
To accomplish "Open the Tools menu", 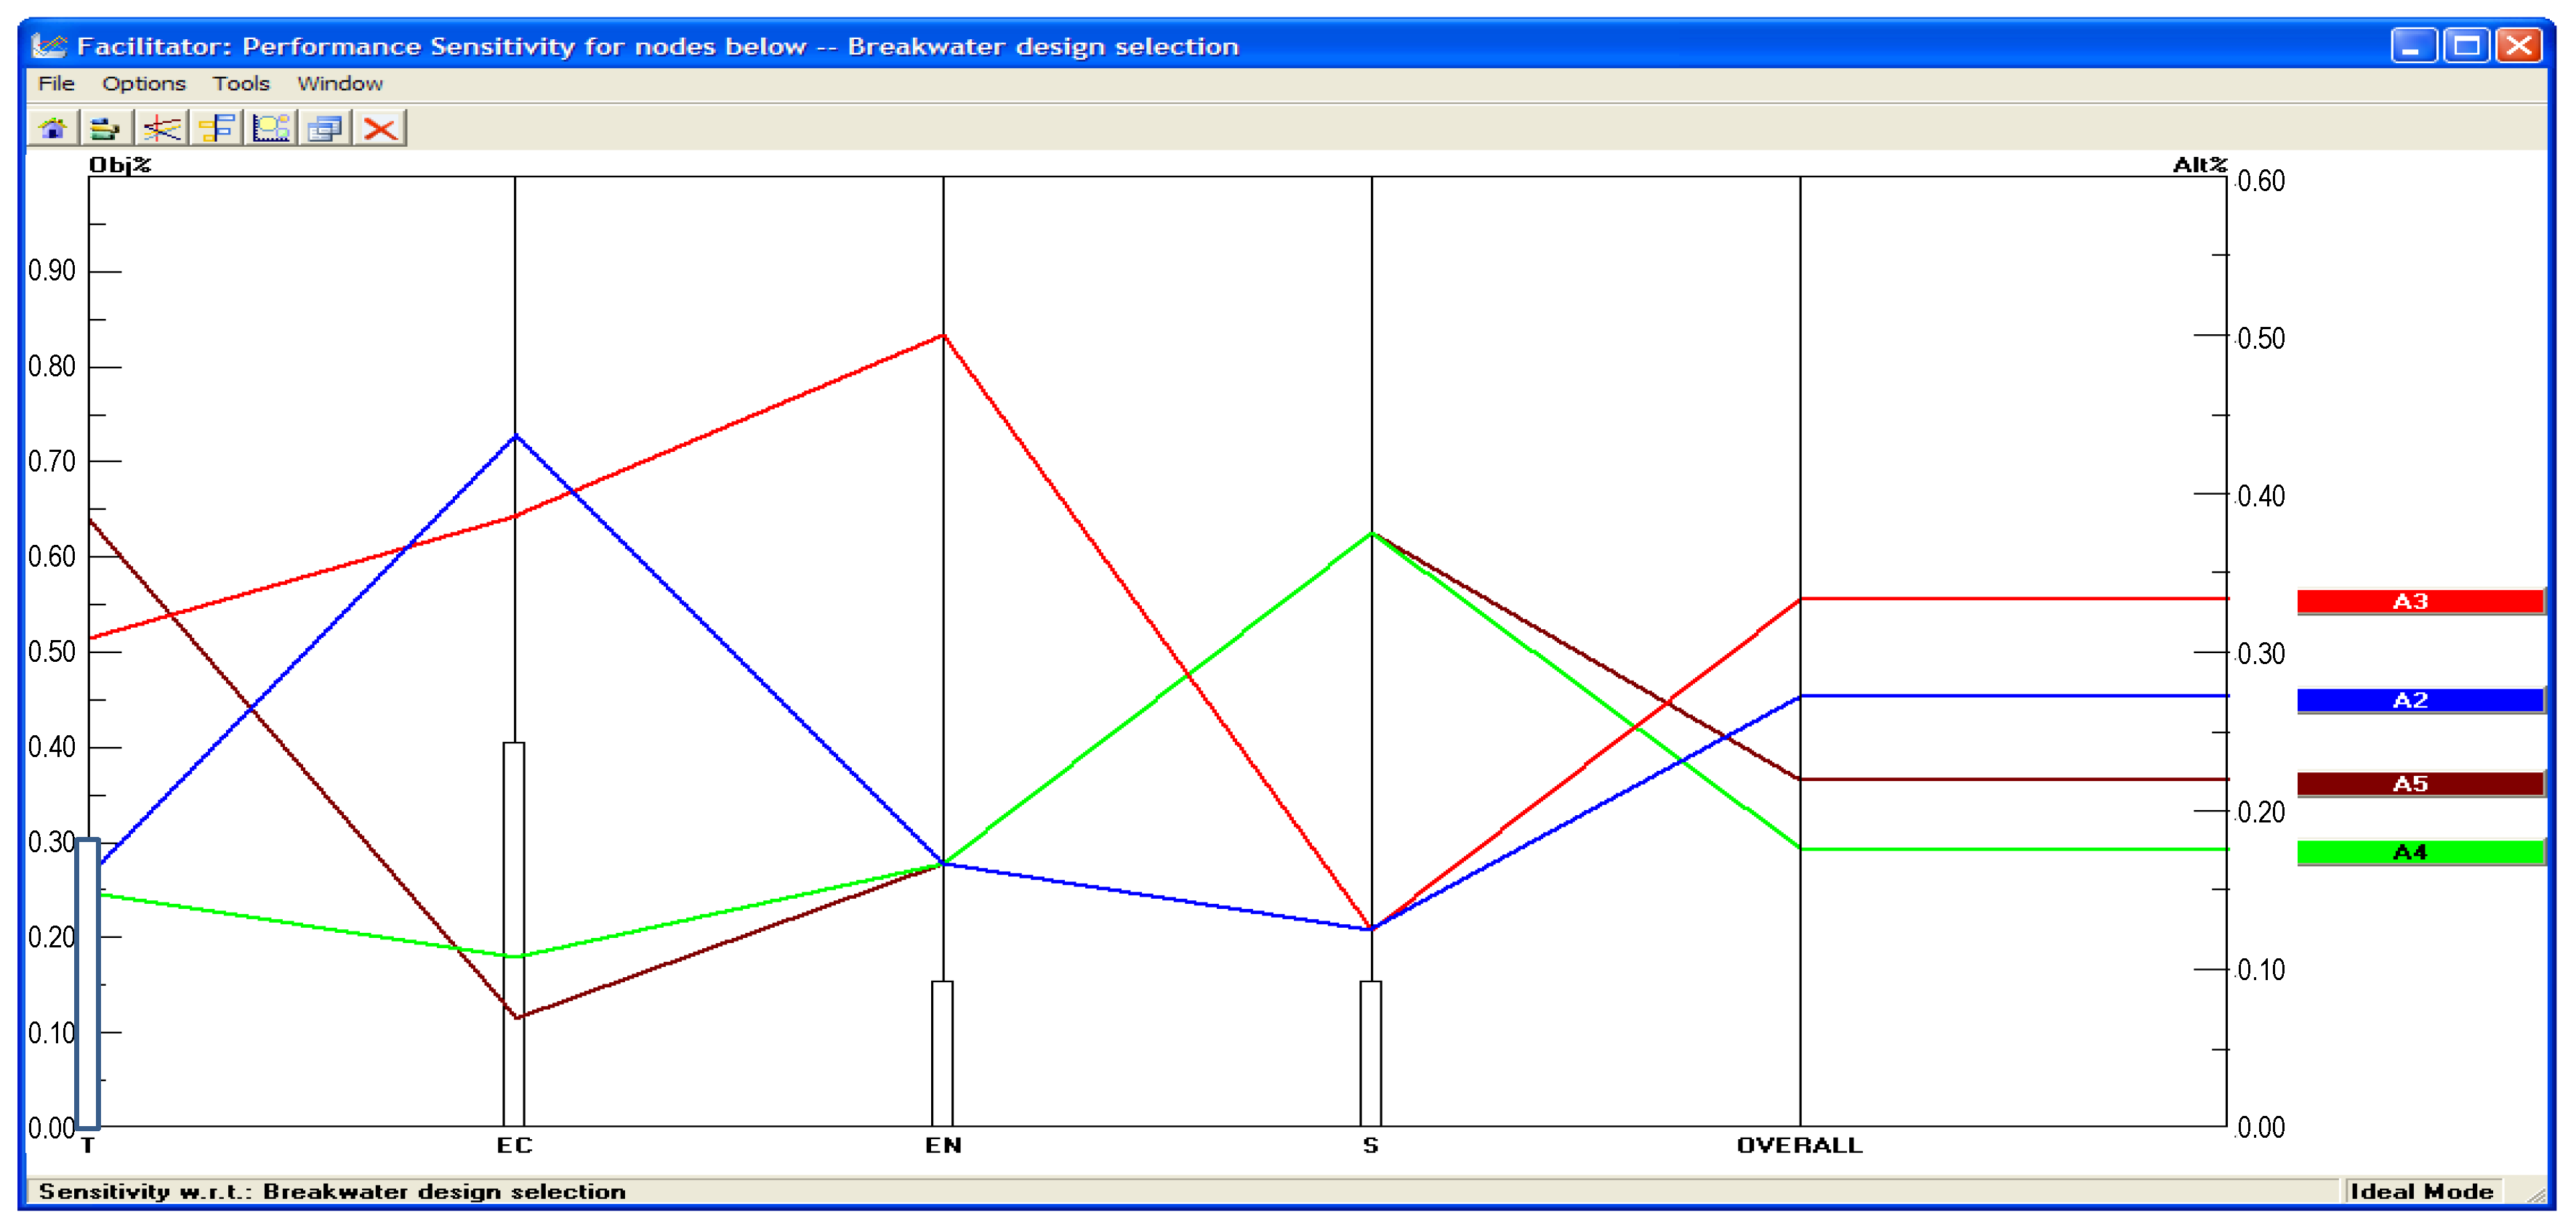I will coord(241,84).
